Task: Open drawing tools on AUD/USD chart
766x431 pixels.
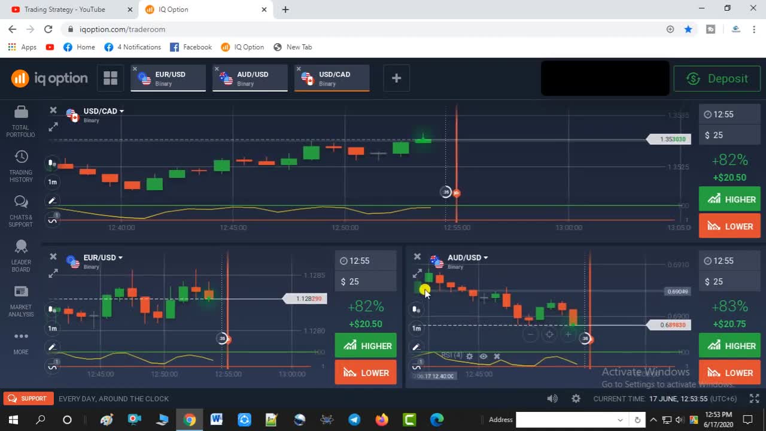Action: (x=416, y=347)
